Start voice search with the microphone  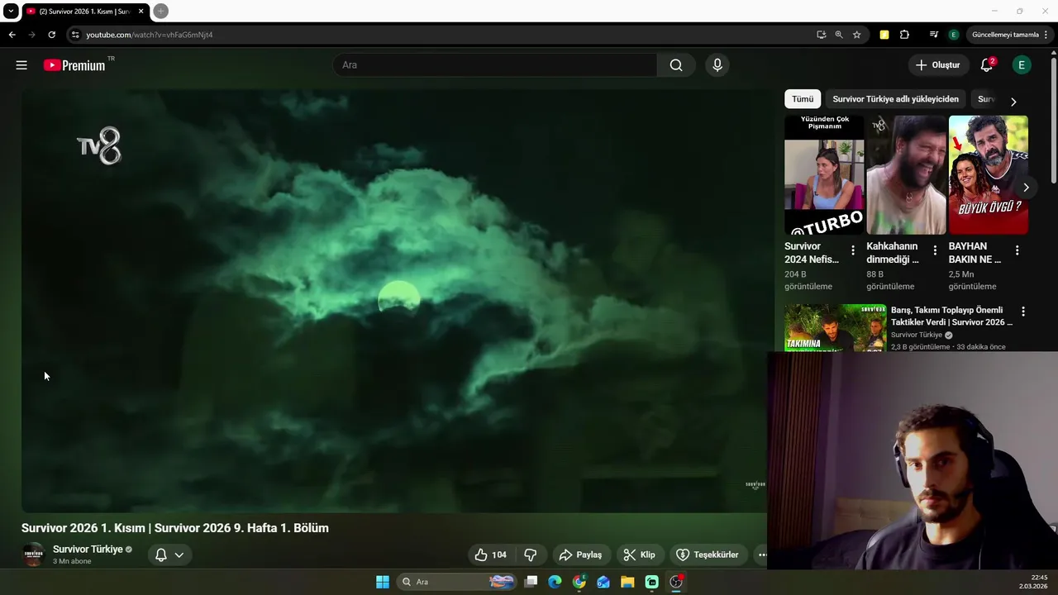coord(717,65)
